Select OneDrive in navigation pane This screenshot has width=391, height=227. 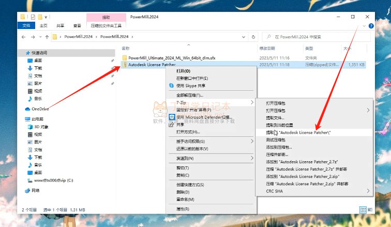pos(37,109)
